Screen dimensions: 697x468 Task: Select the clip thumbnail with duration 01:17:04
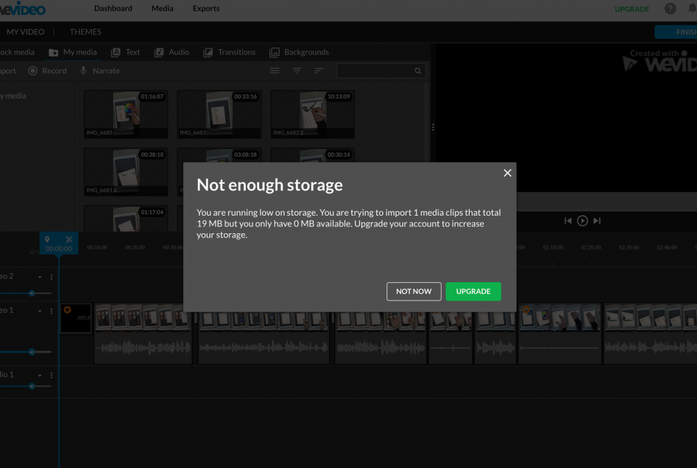pos(126,218)
